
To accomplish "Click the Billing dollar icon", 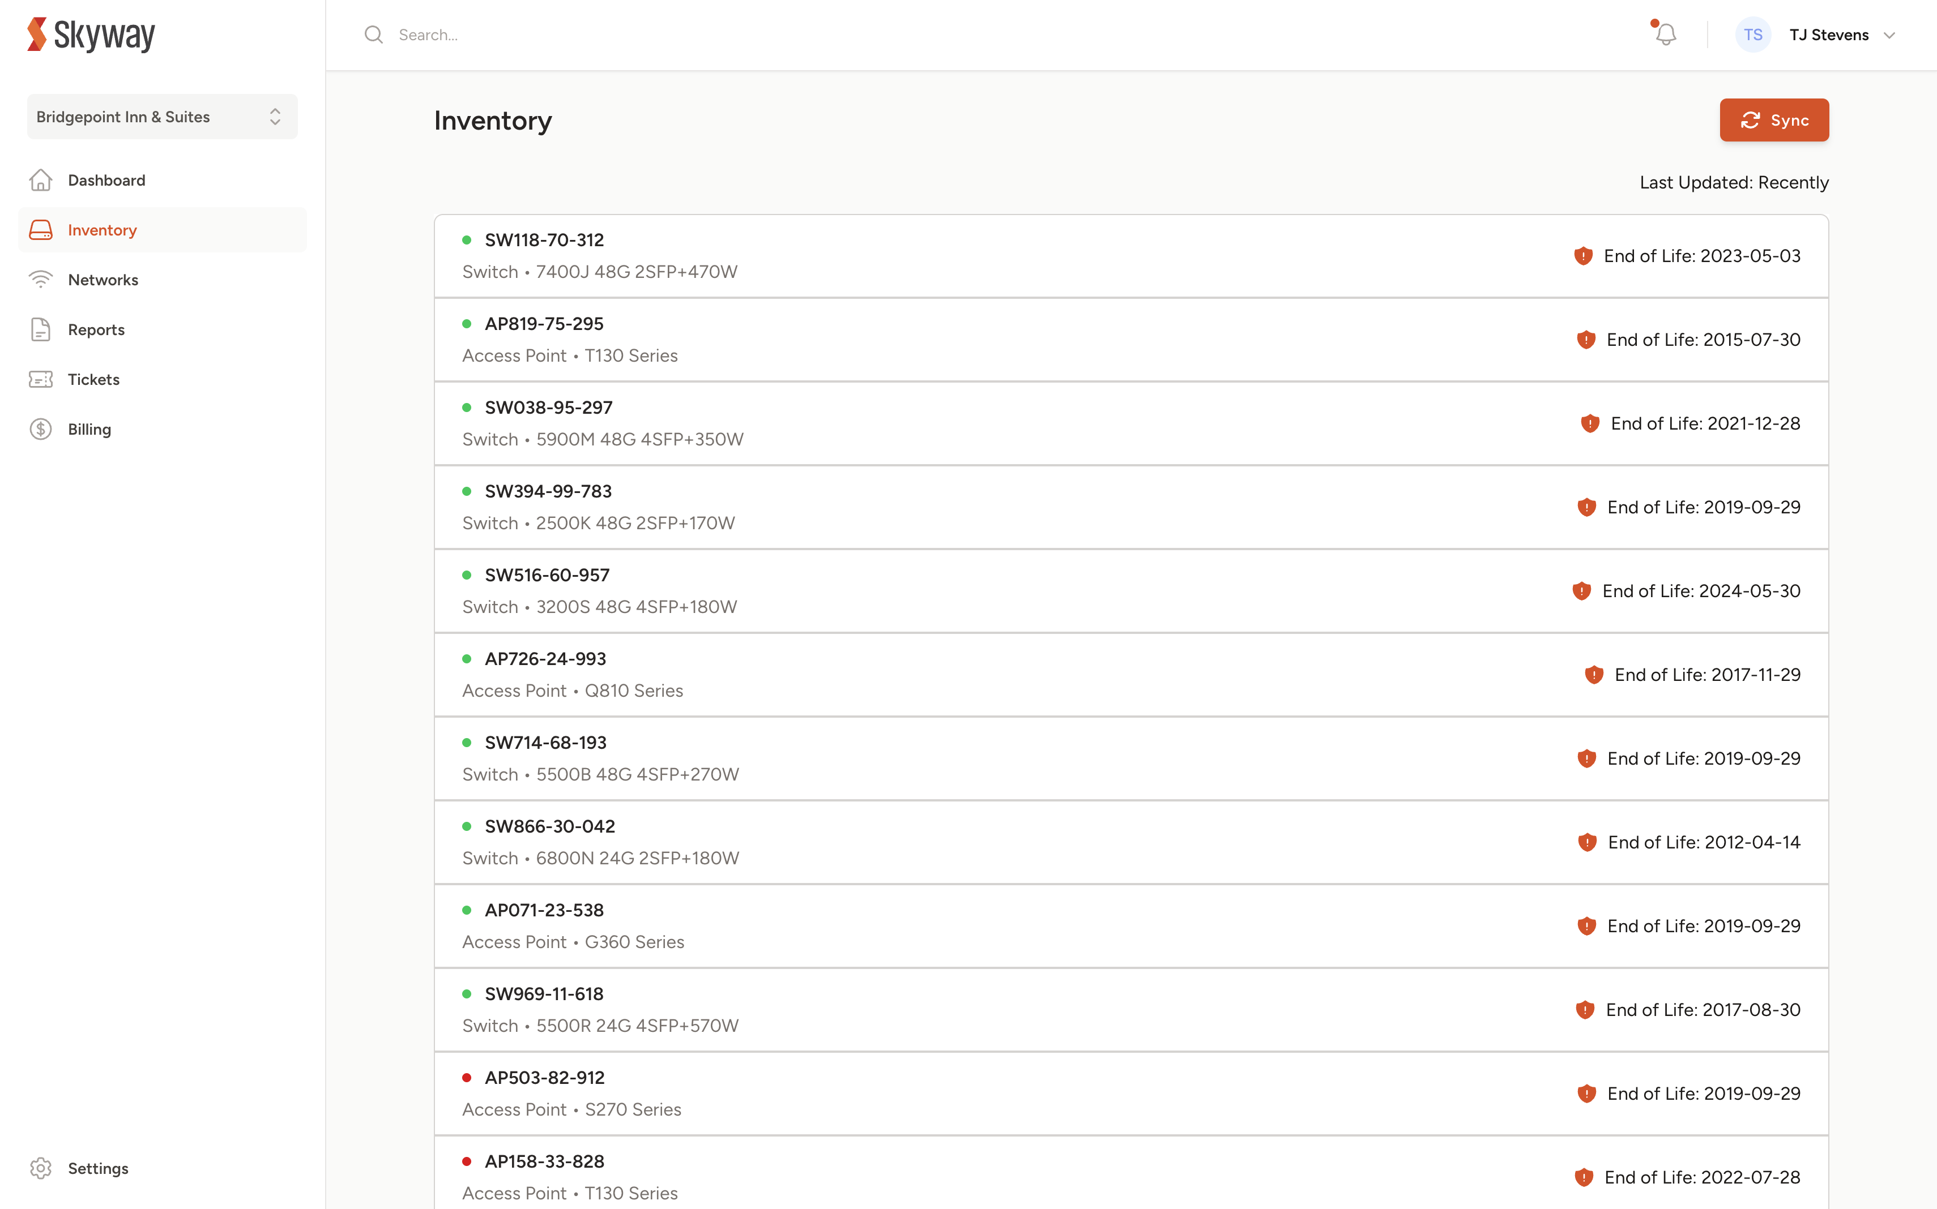I will (41, 430).
